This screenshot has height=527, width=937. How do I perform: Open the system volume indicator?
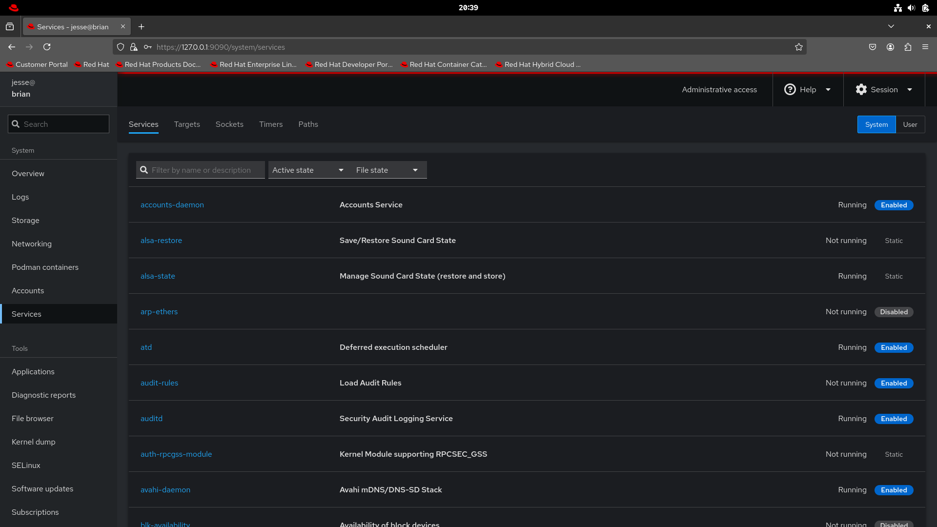(x=911, y=8)
